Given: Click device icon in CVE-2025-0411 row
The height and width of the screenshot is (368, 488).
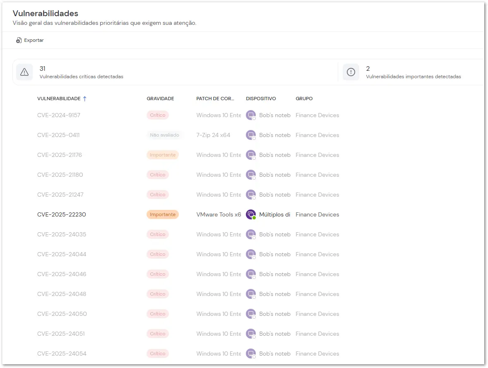Looking at the screenshot, I should (251, 135).
